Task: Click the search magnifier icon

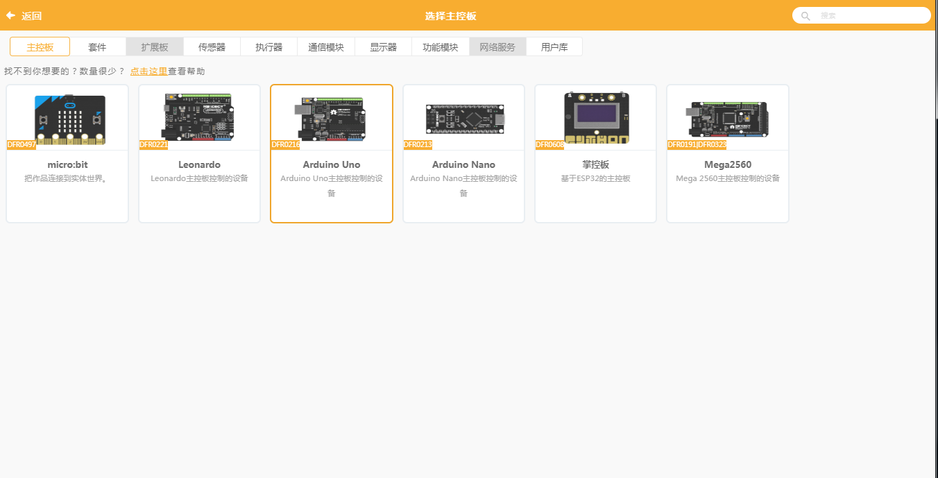Action: 805,15
